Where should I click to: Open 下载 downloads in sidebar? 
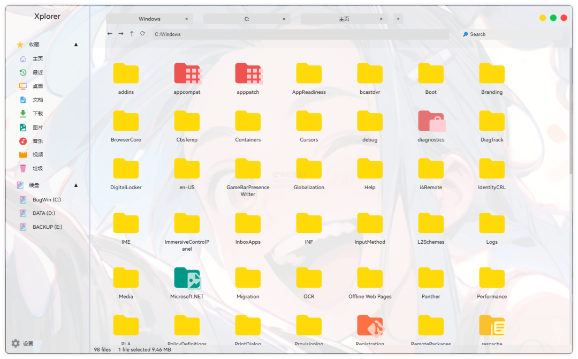[x=37, y=114]
